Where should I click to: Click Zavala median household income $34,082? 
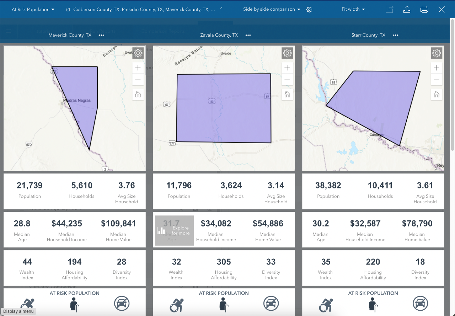[x=216, y=224]
